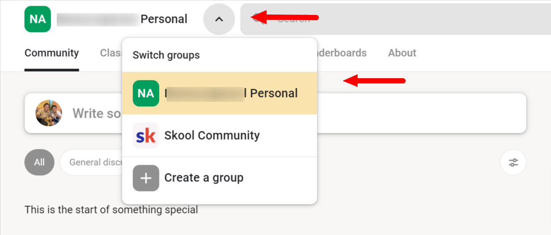Choose Create a group option
Image resolution: width=551 pixels, height=235 pixels.
tap(219, 177)
